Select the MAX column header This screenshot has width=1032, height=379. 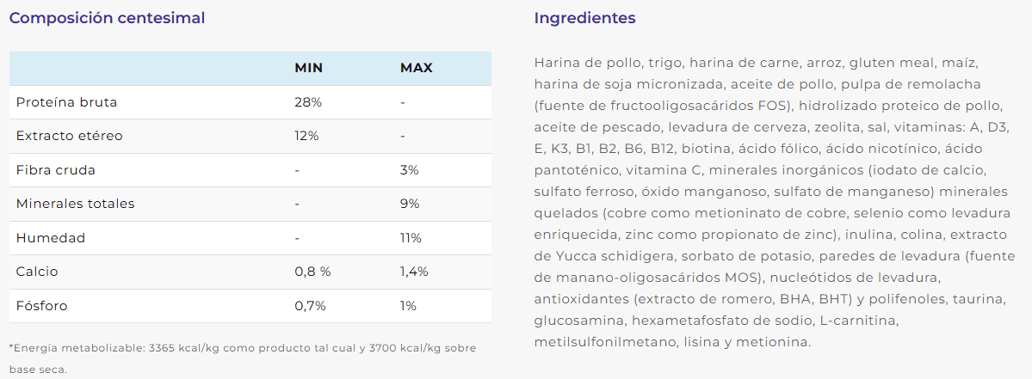417,68
